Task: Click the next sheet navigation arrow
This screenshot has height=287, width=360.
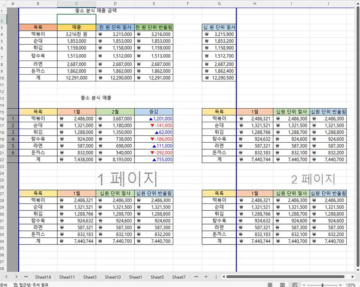Action: (x=16, y=277)
